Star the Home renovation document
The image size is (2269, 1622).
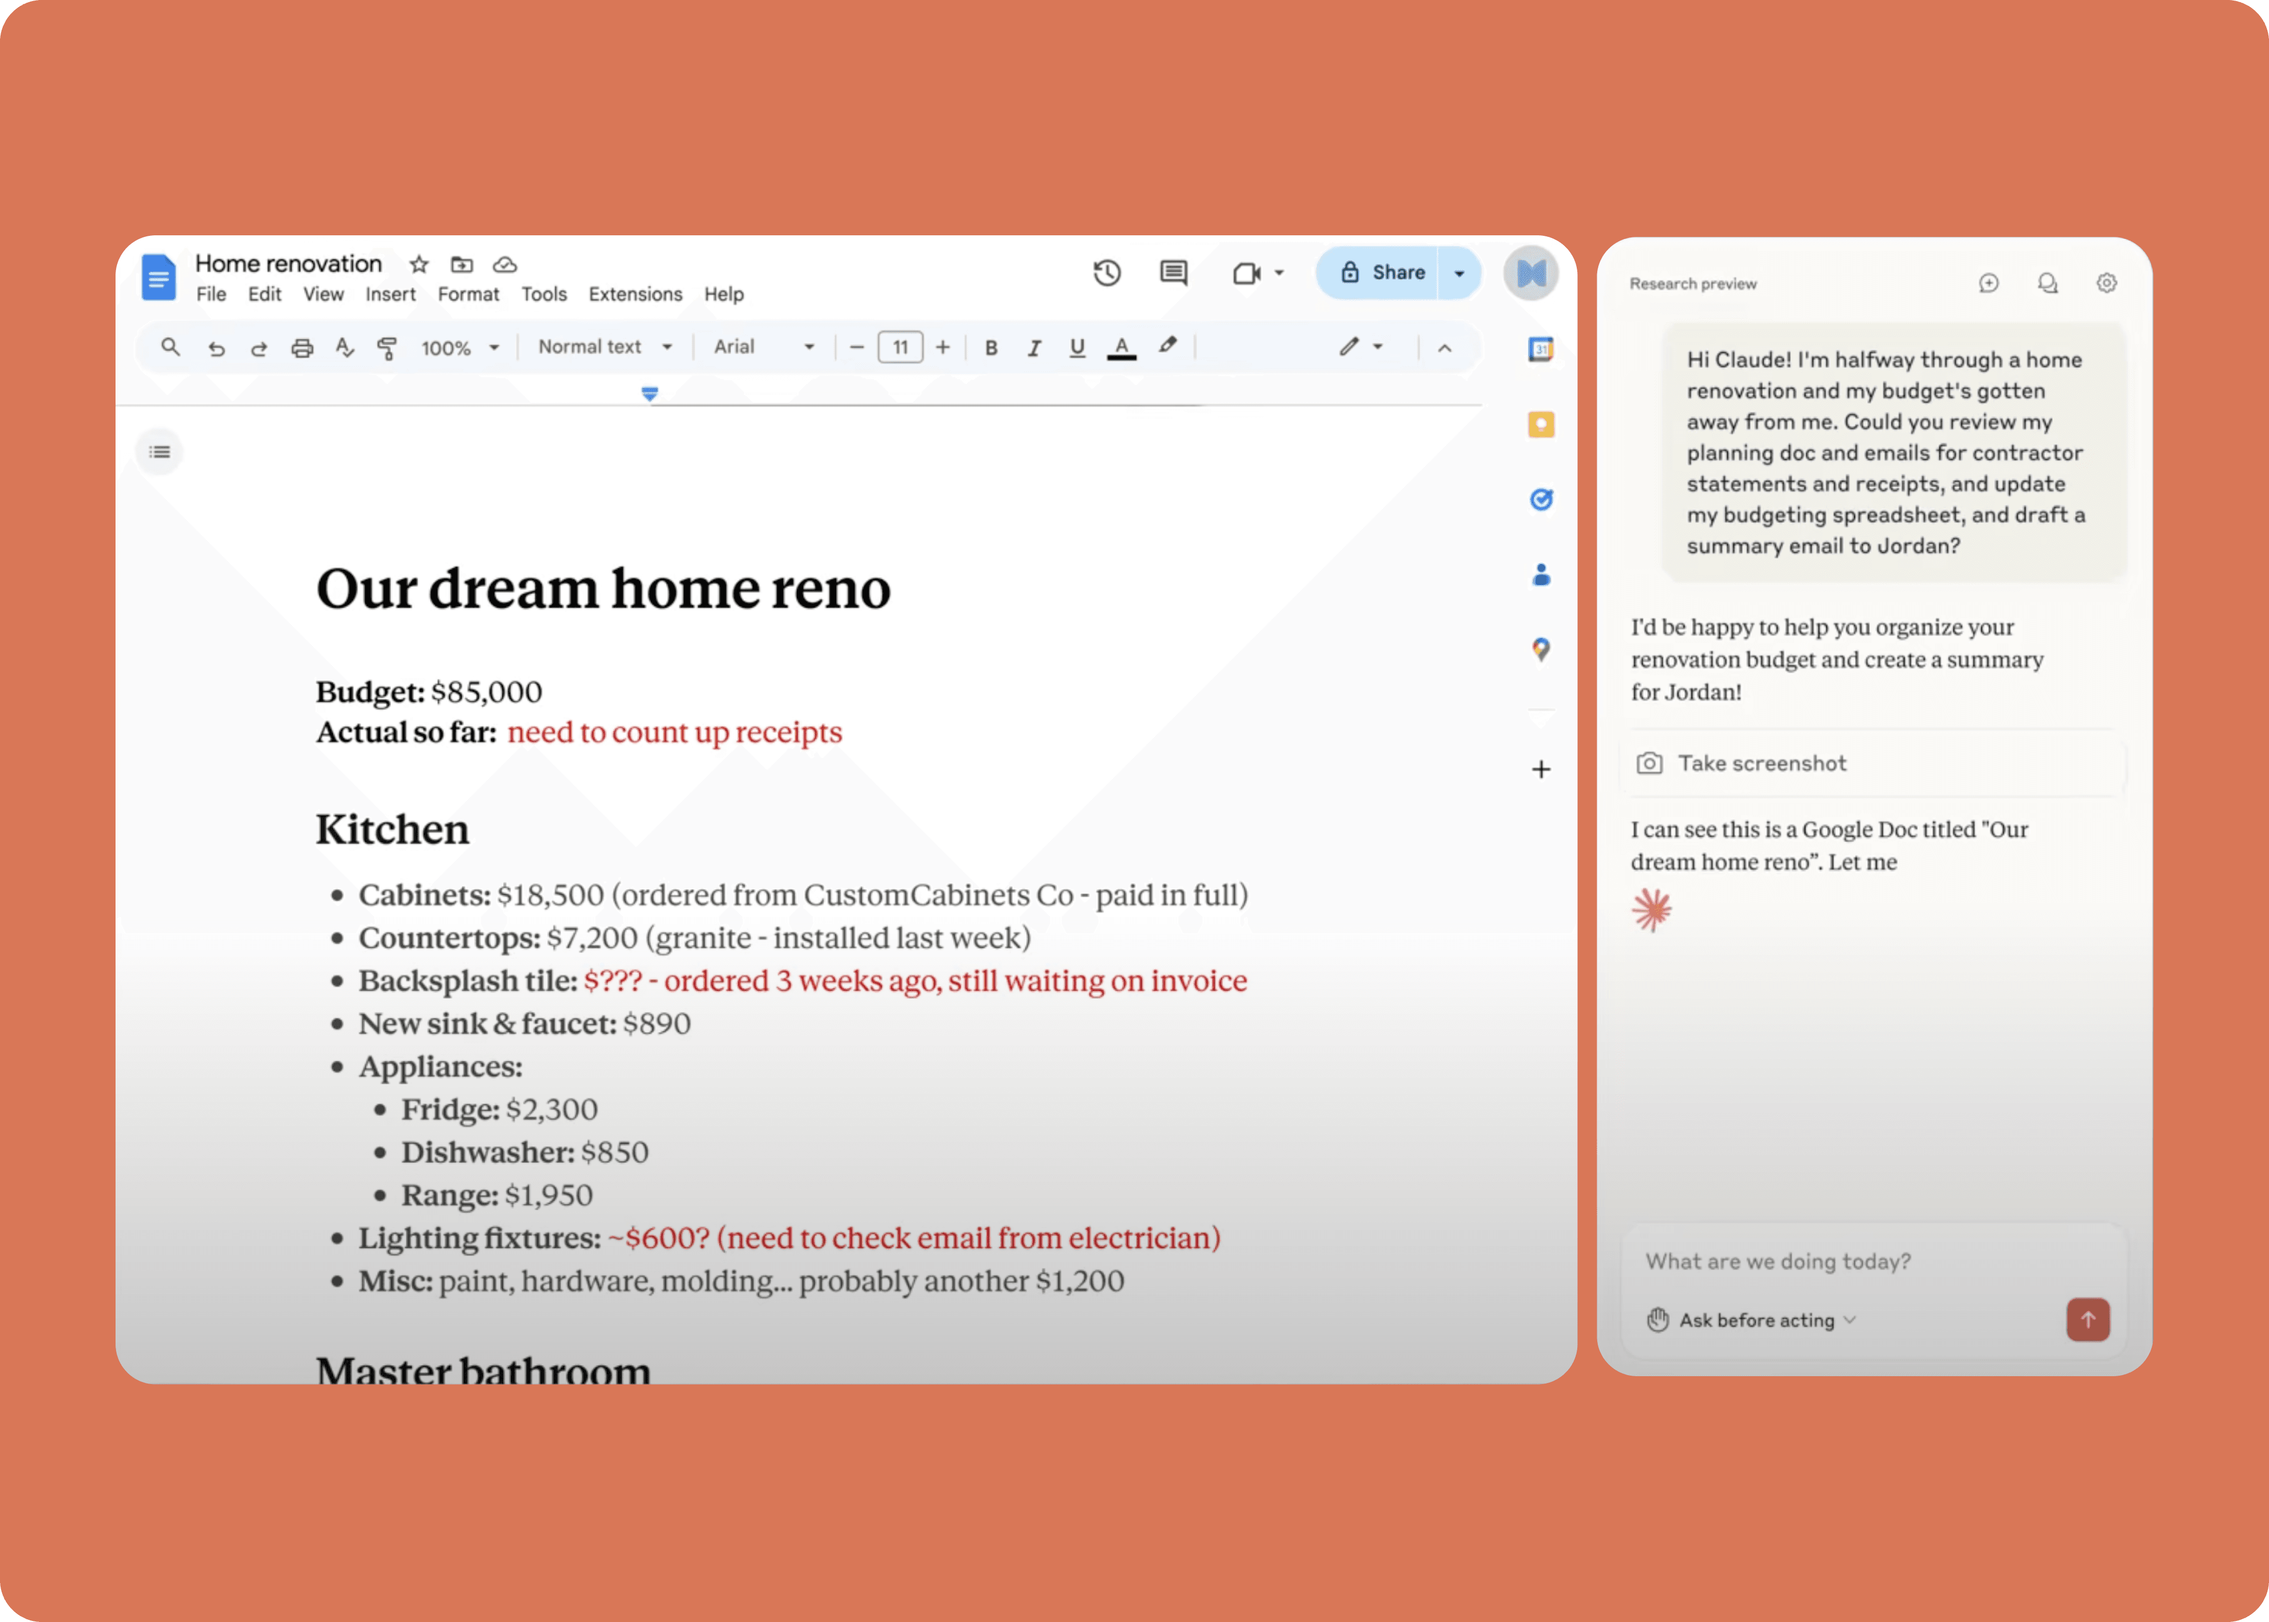click(x=420, y=265)
